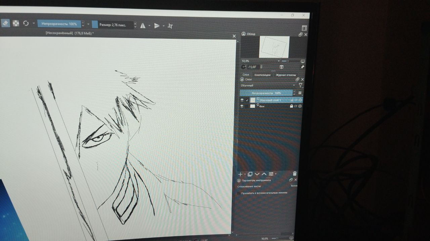Click the Обзор panel lock icon
The image size is (430, 241).
(x=243, y=34)
